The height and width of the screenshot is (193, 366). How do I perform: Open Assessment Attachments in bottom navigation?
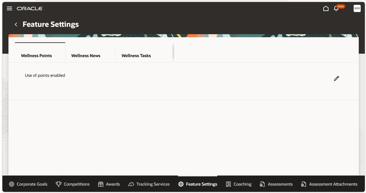pos(329,184)
